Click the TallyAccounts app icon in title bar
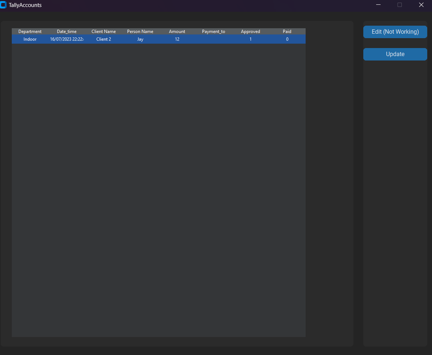The image size is (432, 355). tap(3, 5)
